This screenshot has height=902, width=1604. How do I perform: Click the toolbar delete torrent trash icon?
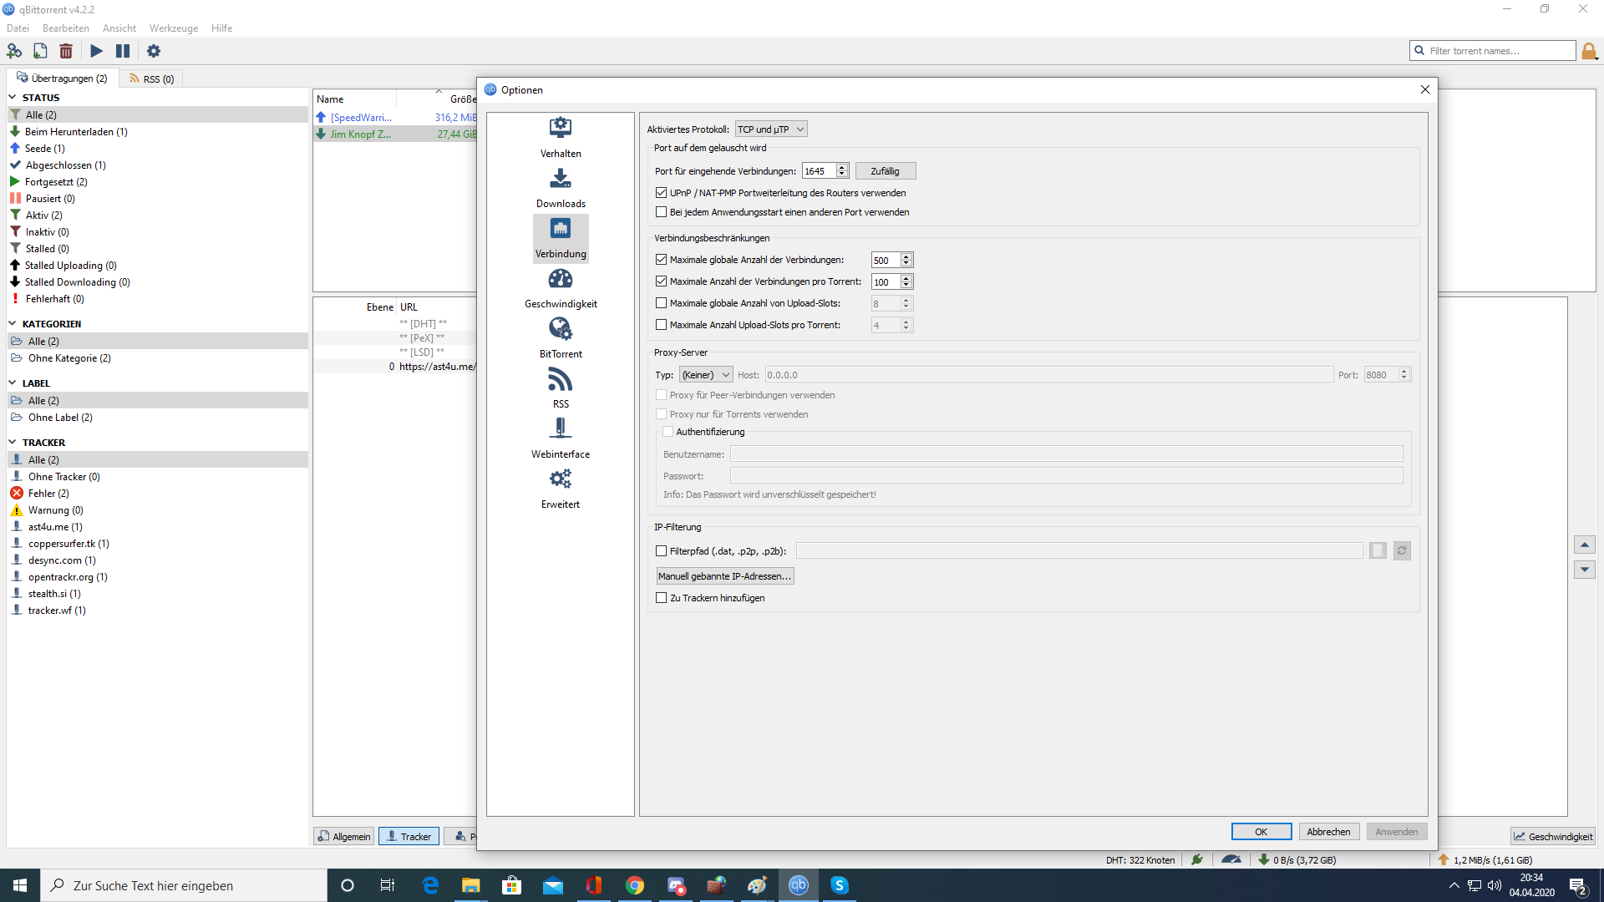pyautogui.click(x=66, y=51)
